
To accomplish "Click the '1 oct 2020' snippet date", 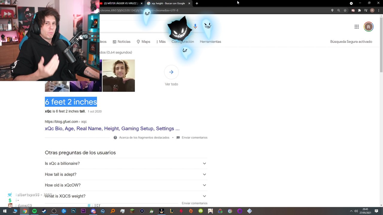I will coord(95,111).
